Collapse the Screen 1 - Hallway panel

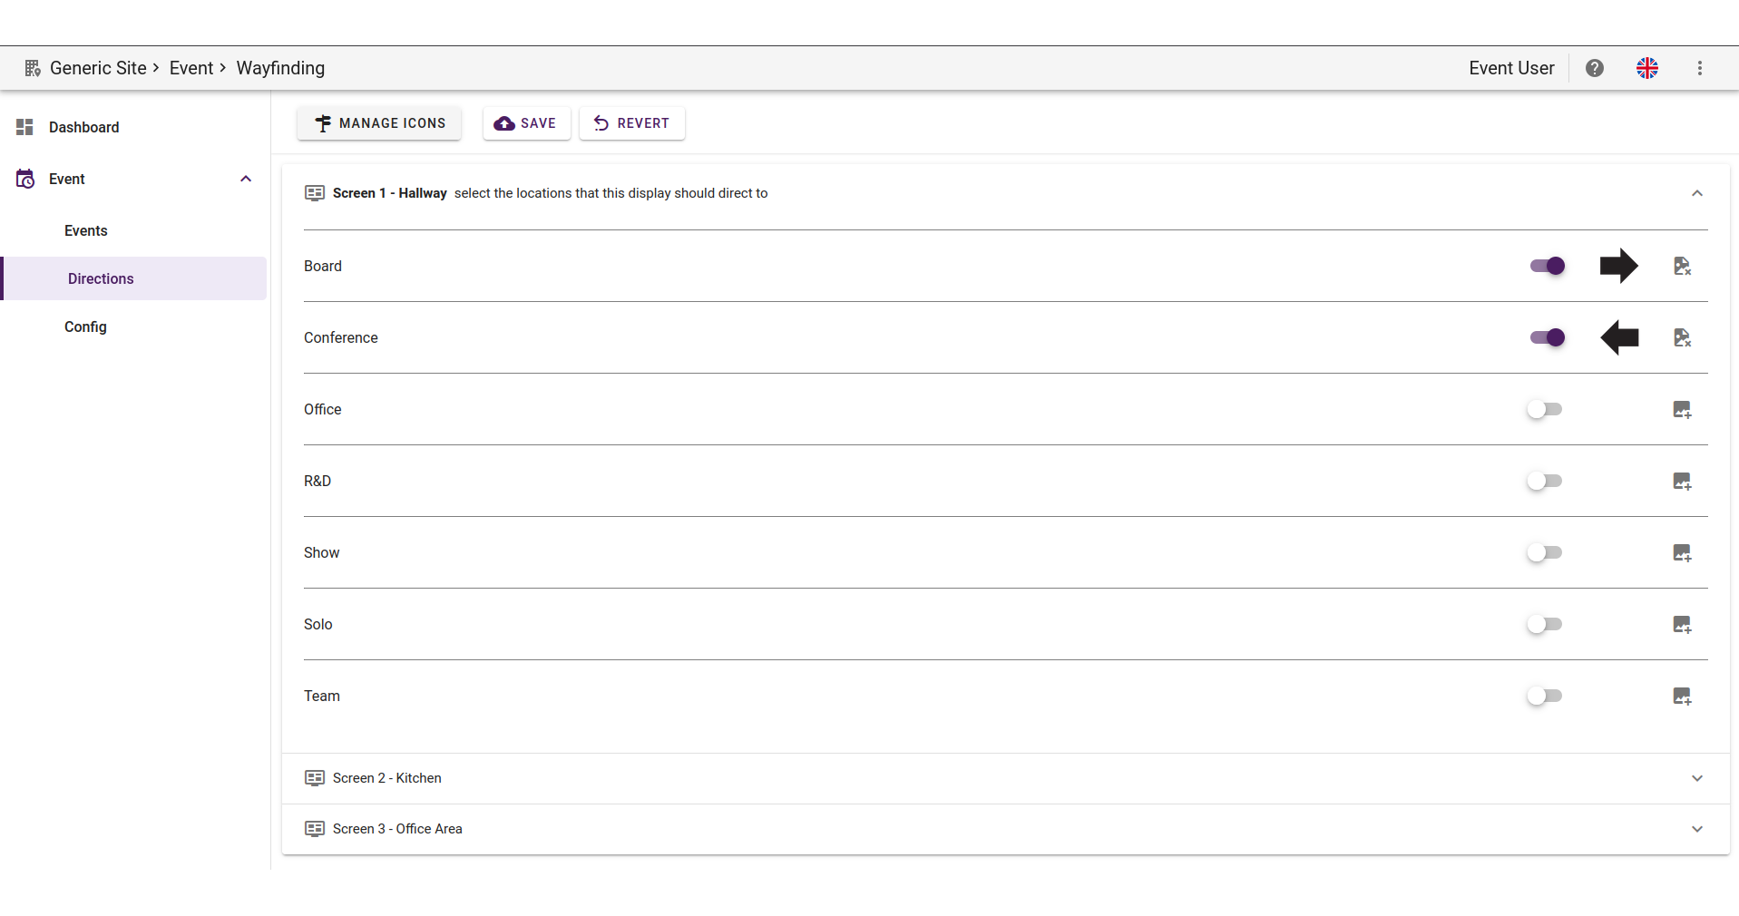1696,193
